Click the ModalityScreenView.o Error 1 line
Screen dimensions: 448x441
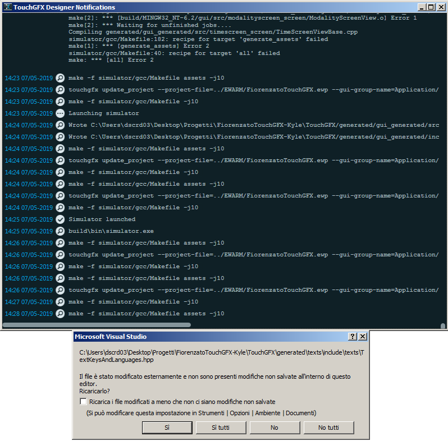pyautogui.click(x=243, y=18)
